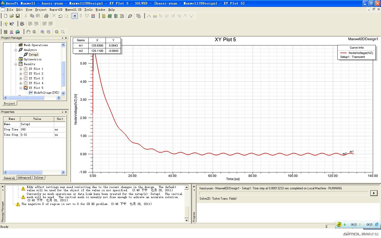Click the green plus tray icon
Image resolution: width=381 pixels, height=238 pixels.
click(339, 224)
